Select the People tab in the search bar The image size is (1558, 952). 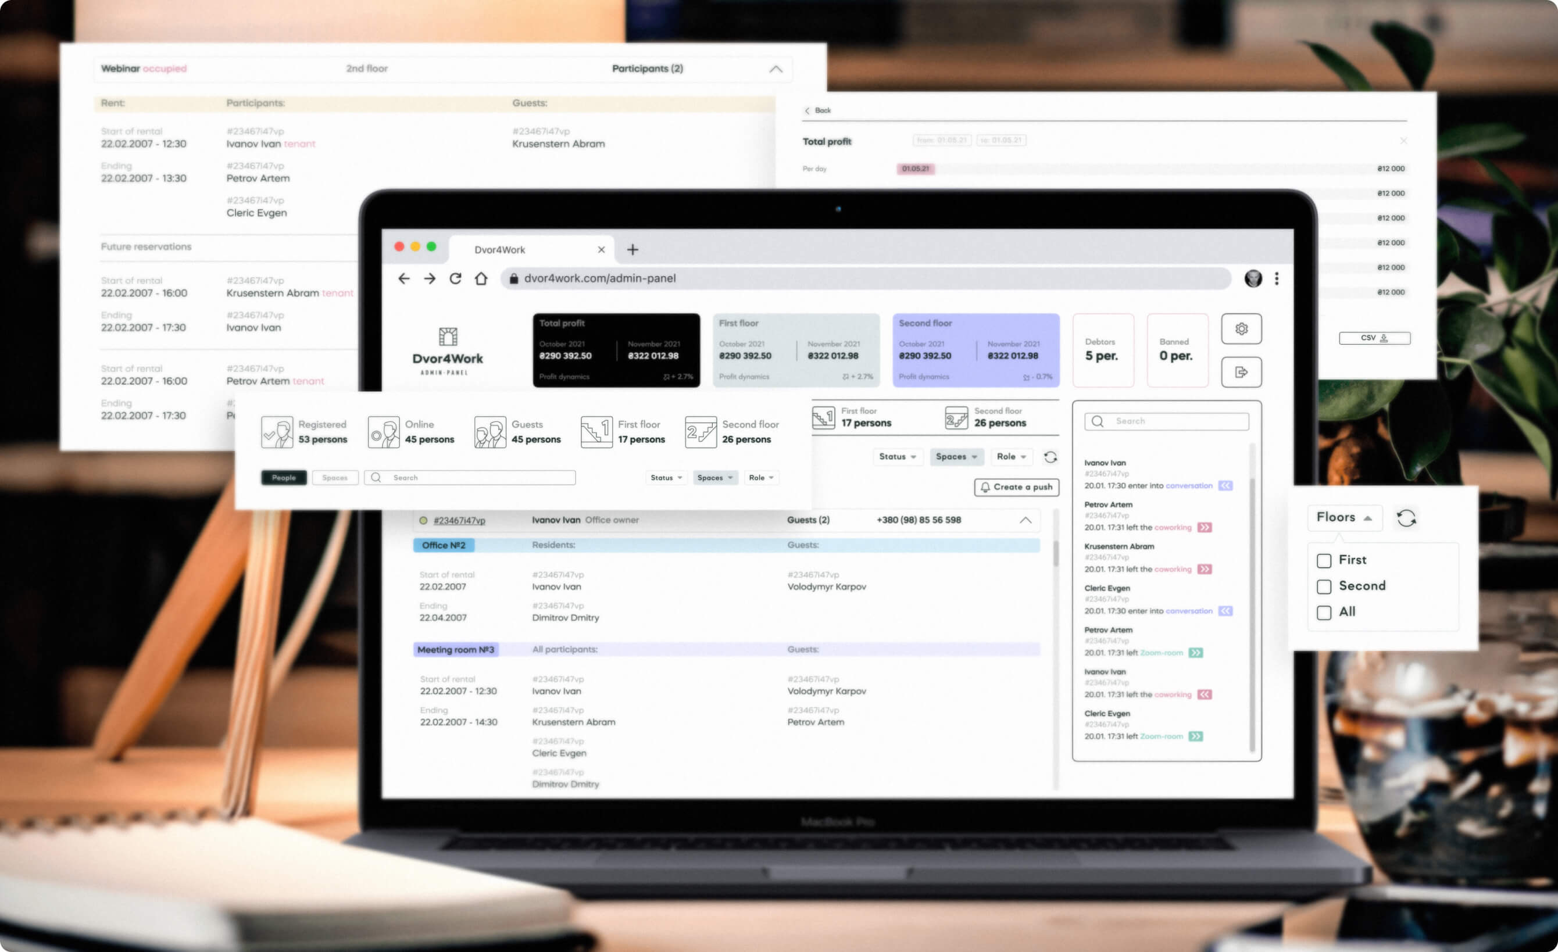283,477
